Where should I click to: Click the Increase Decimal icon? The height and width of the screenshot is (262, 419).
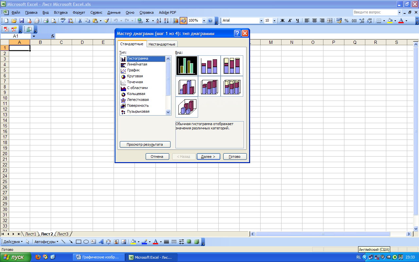pyautogui.click(x=362, y=21)
